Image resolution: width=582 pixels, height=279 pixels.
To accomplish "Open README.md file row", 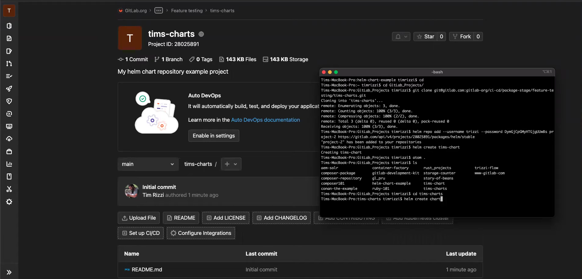I will (x=300, y=270).
